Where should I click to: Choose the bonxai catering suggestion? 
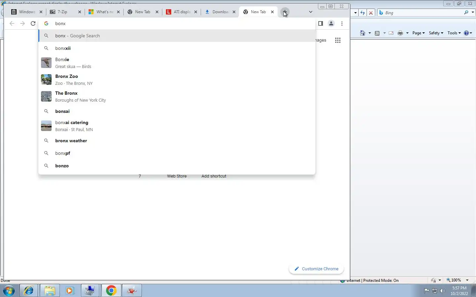[177, 126]
